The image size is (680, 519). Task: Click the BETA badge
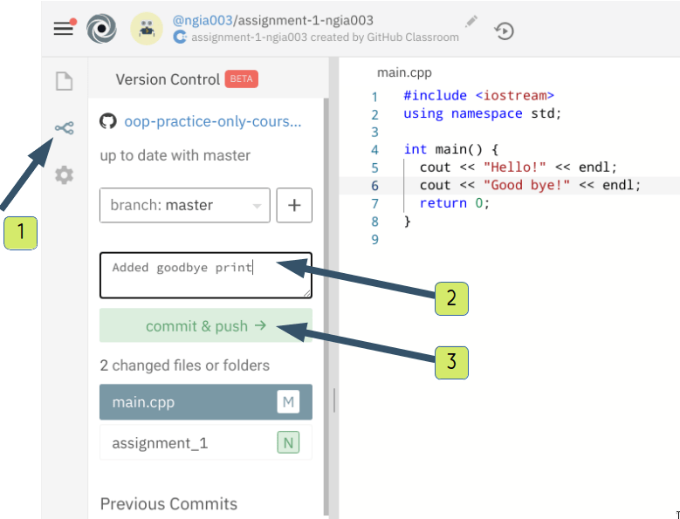point(242,79)
